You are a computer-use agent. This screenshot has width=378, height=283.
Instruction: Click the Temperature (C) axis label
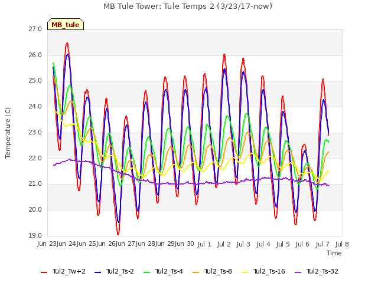(8, 133)
